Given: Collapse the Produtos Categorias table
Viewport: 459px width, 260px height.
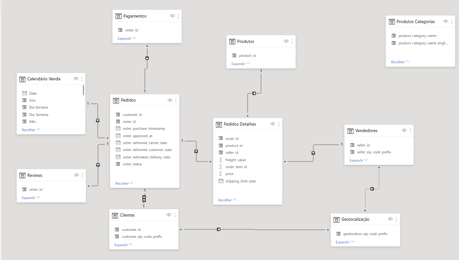Looking at the screenshot, I should pyautogui.click(x=400, y=62).
